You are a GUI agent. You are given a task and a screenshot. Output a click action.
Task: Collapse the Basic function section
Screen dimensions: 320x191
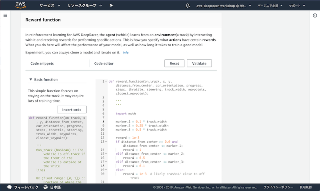(31, 79)
